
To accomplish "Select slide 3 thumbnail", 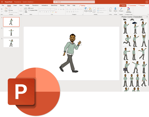I will (x=11, y=43).
